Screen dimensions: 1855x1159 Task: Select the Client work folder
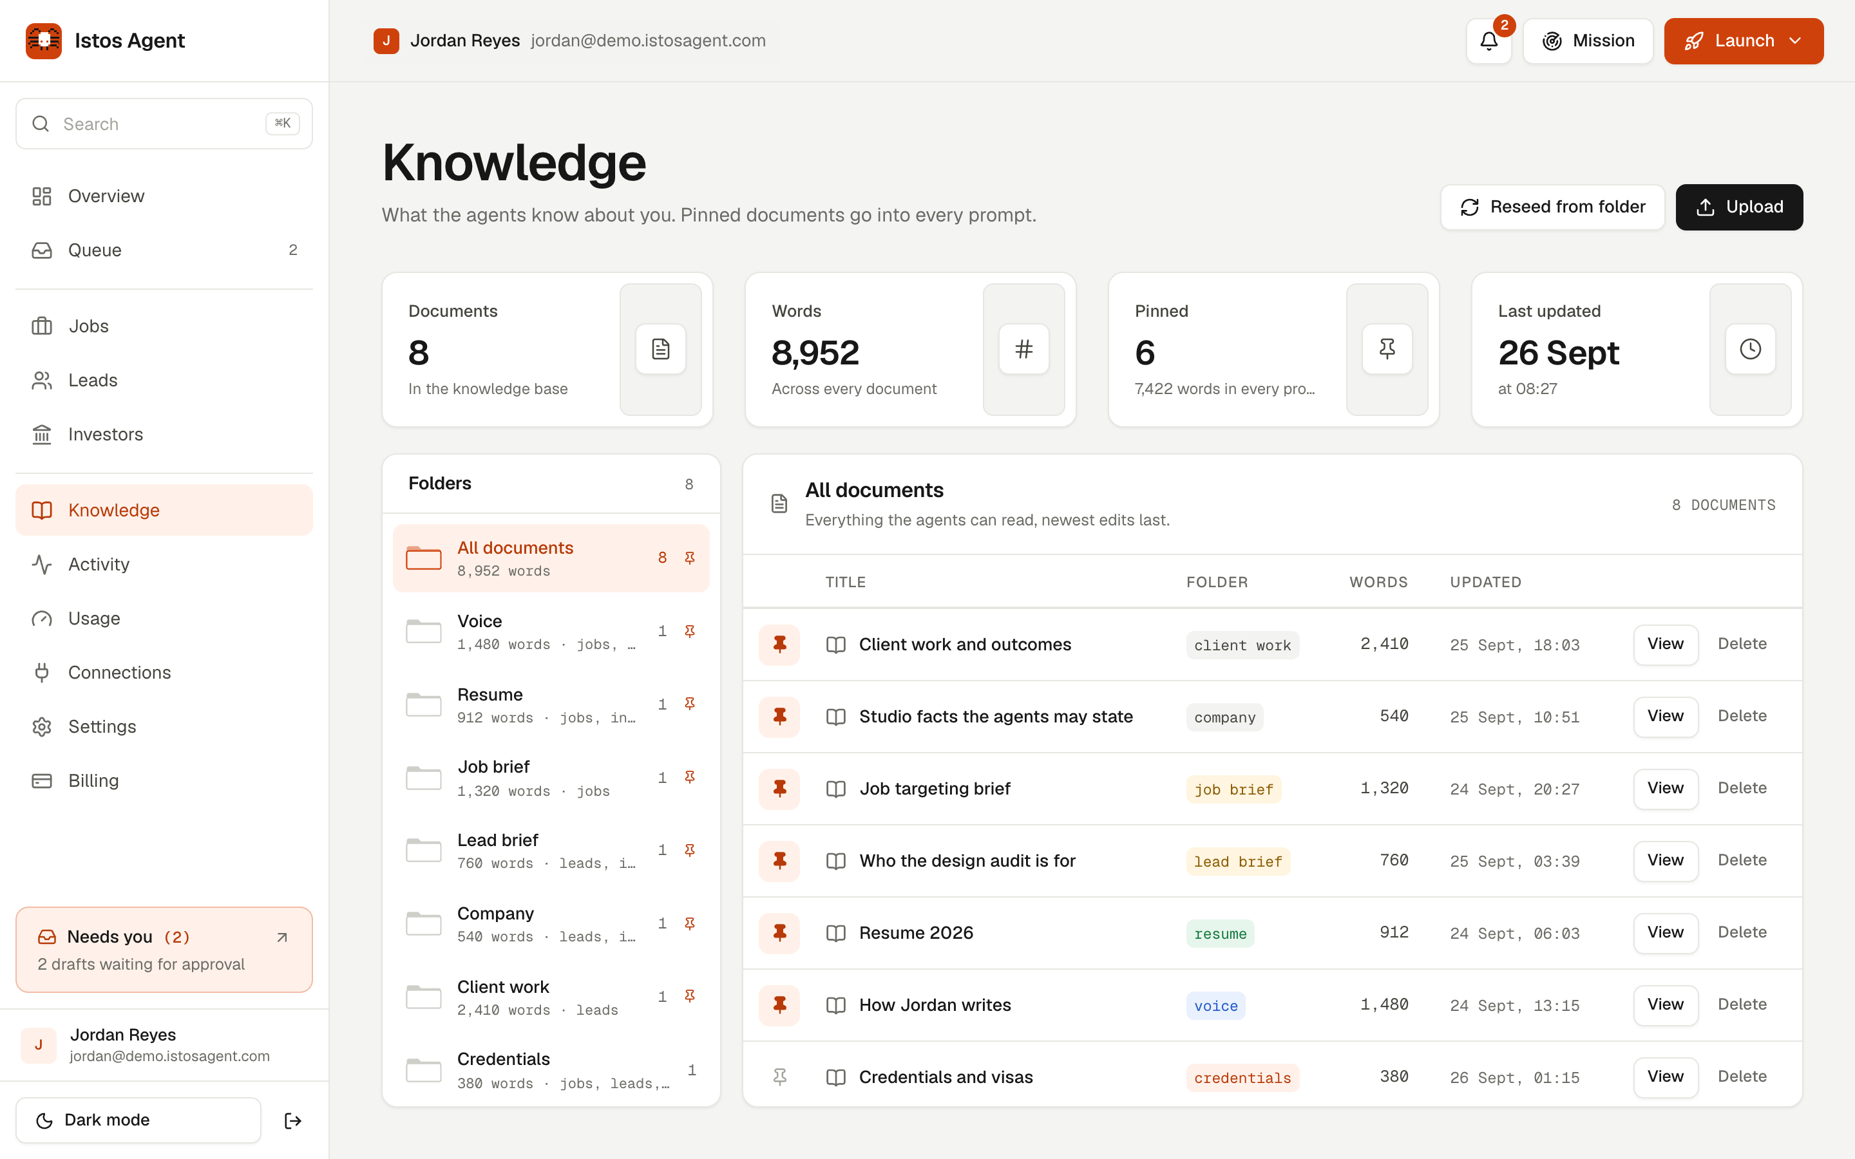551,997
